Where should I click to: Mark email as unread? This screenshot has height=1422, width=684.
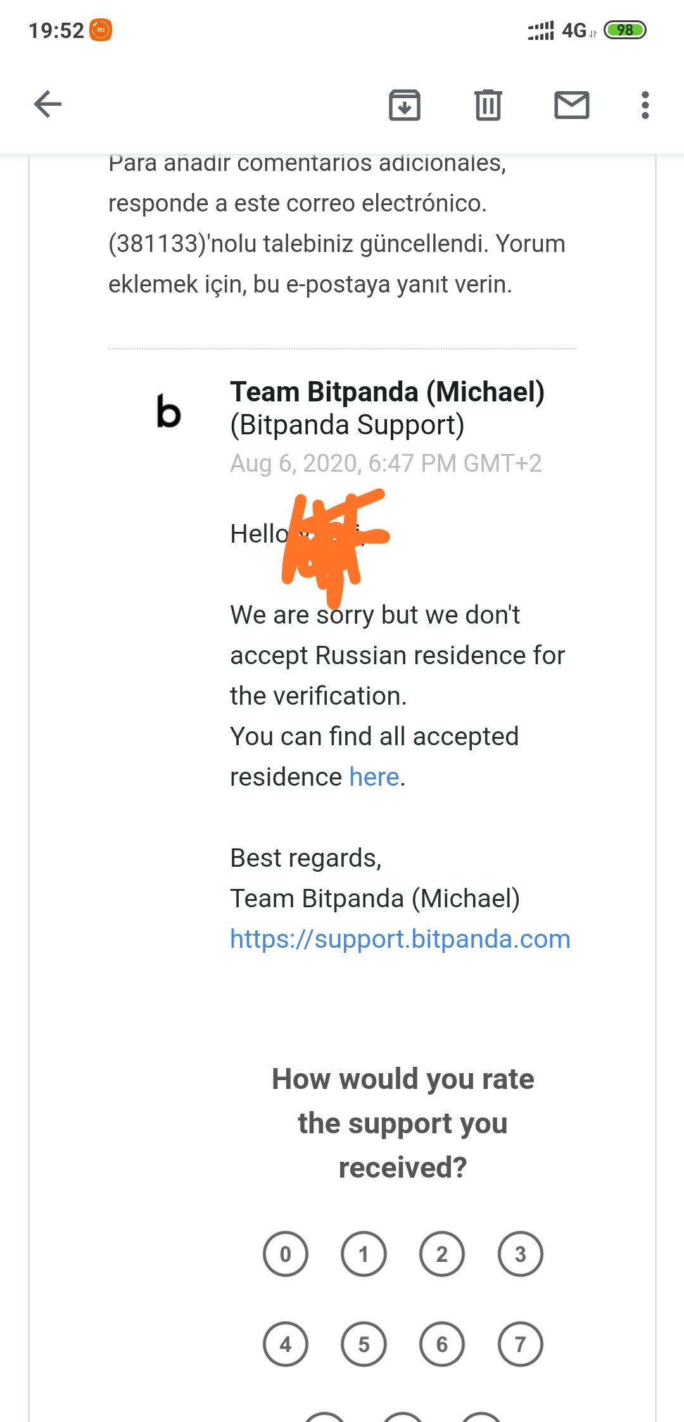click(571, 105)
